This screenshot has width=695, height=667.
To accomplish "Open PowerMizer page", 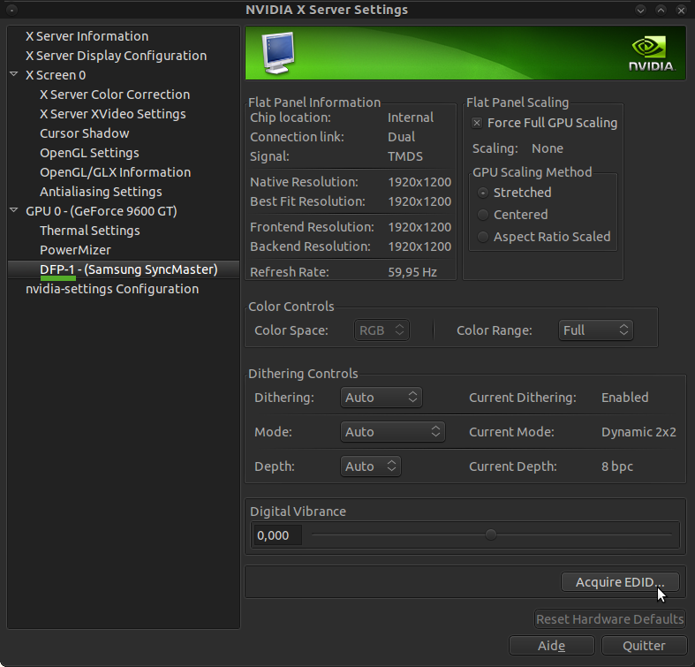I will point(75,250).
